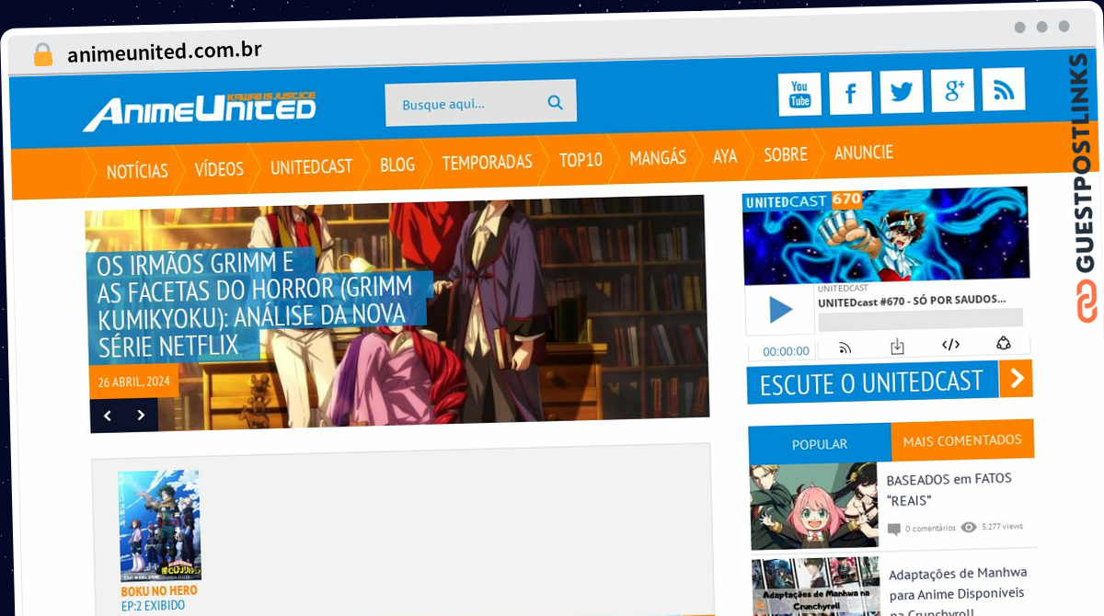1104x616 pixels.
Task: Click the 00:00:00 podcast time display
Action: (x=786, y=351)
